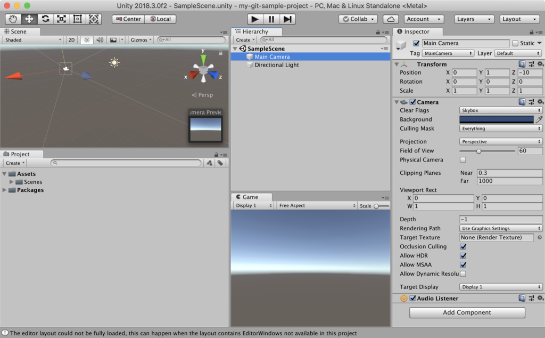Screen dimensions: 545x338
Task: Open the Clear Flags Skybox dropdown
Action: [x=500, y=110]
